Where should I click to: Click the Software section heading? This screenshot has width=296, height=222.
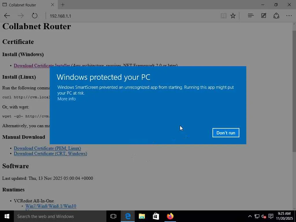pos(16,166)
